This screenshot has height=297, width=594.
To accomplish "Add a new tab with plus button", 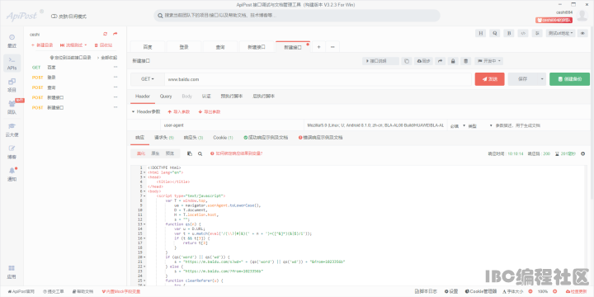I will click(x=318, y=47).
